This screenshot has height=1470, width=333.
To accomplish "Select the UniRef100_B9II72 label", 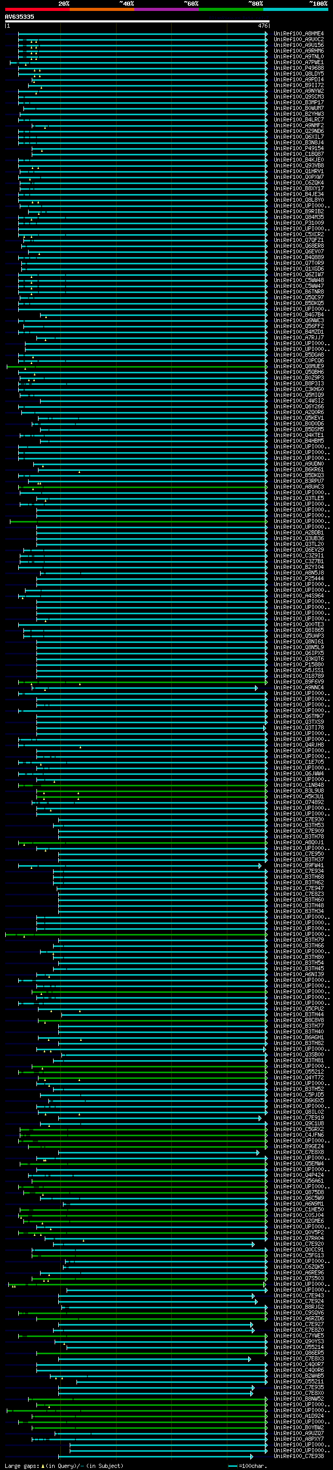I will 299,85.
